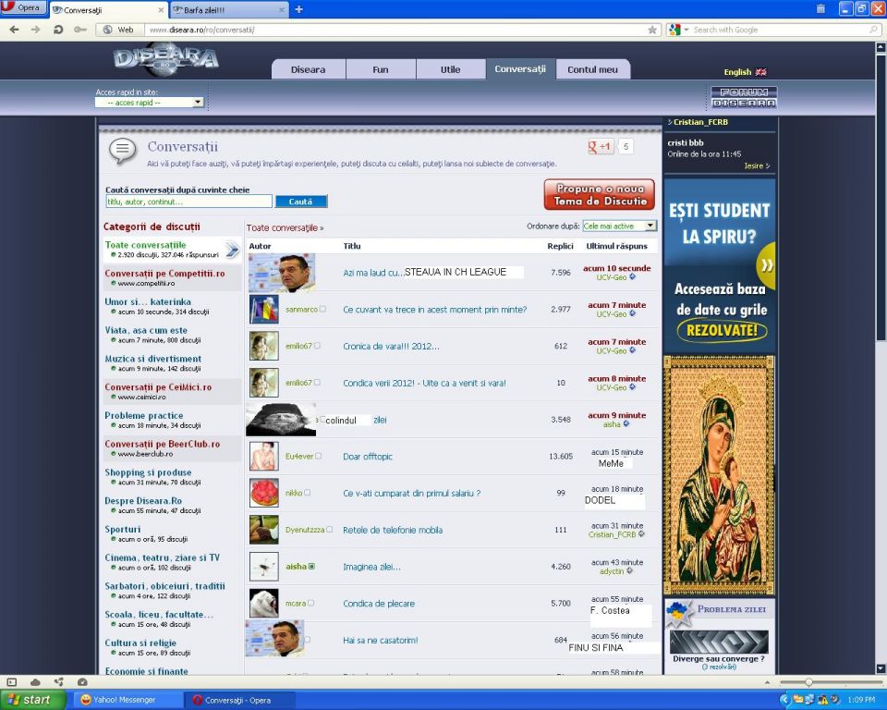
Task: Go back with the browser back arrow
Action: [x=14, y=30]
